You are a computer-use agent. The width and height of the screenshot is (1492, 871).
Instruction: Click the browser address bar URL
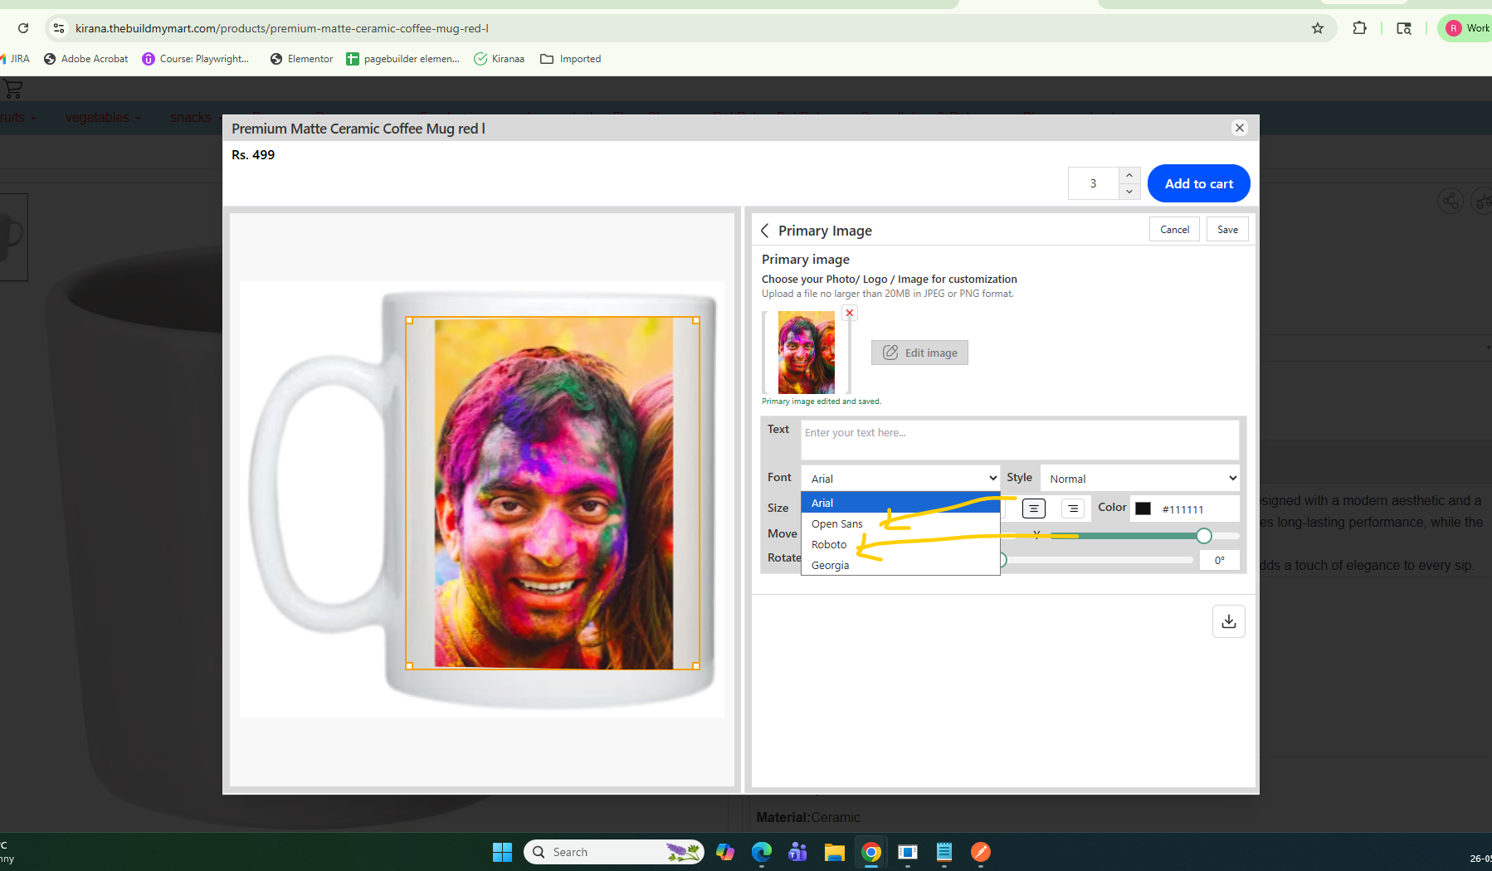282,28
